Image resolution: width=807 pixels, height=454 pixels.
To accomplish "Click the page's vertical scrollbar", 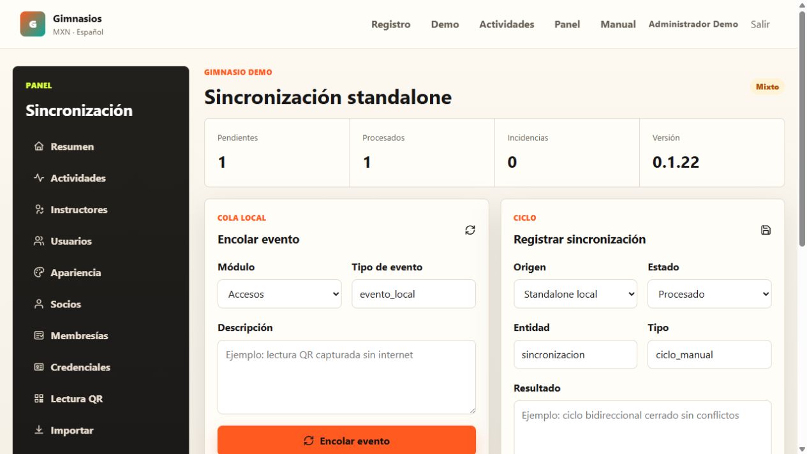I will 802,128.
